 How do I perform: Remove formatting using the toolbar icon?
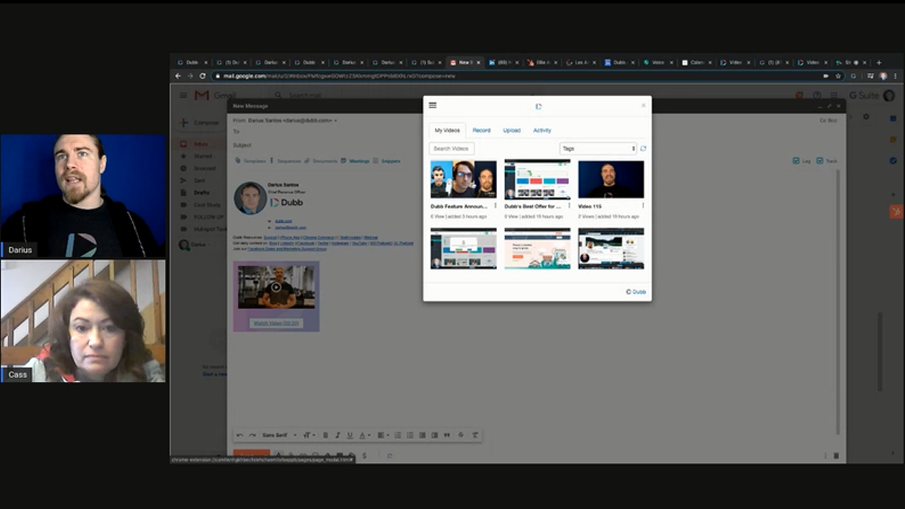(475, 435)
